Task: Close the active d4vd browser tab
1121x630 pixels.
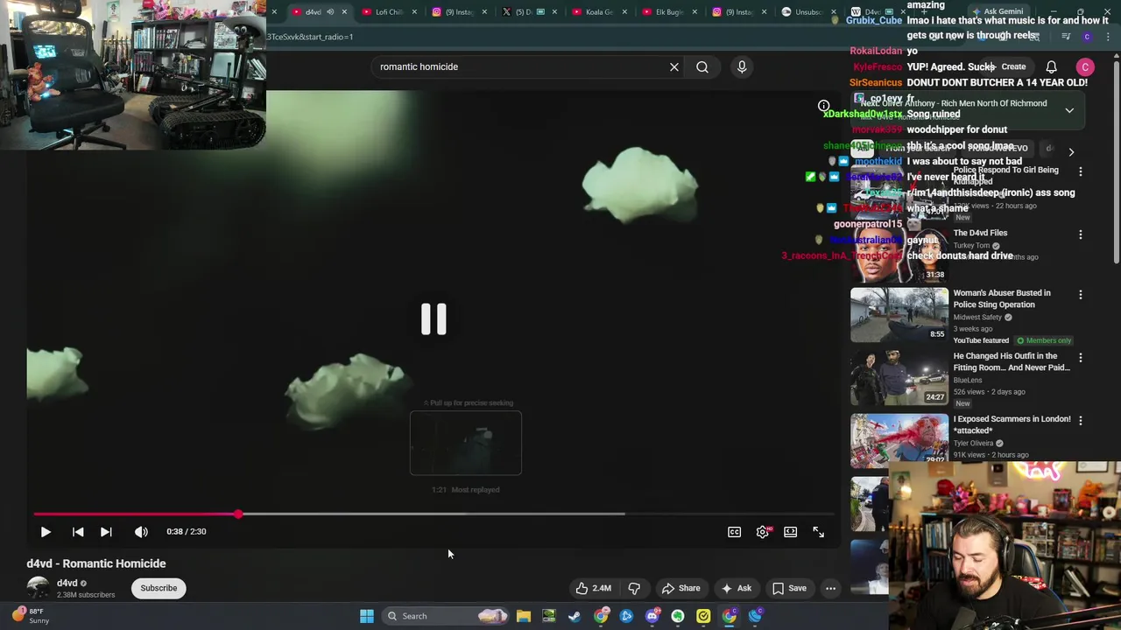Action: coord(344,12)
